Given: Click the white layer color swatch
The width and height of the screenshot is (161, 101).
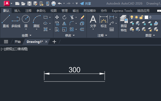Looking at the screenshot, I should click(x=146, y=17).
